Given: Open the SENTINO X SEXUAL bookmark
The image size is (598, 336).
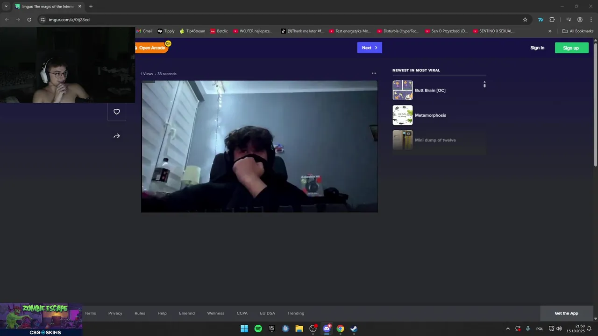Looking at the screenshot, I should point(494,31).
